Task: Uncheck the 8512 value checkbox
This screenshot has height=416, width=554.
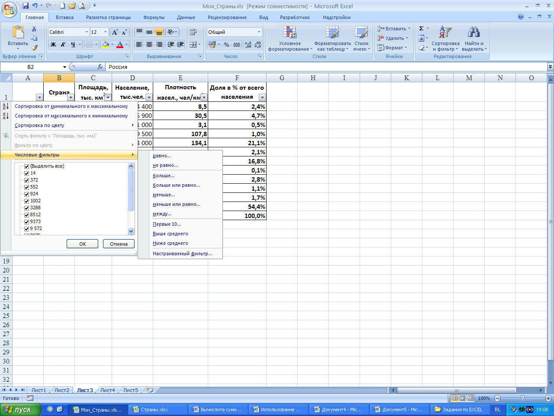Action: [27, 215]
